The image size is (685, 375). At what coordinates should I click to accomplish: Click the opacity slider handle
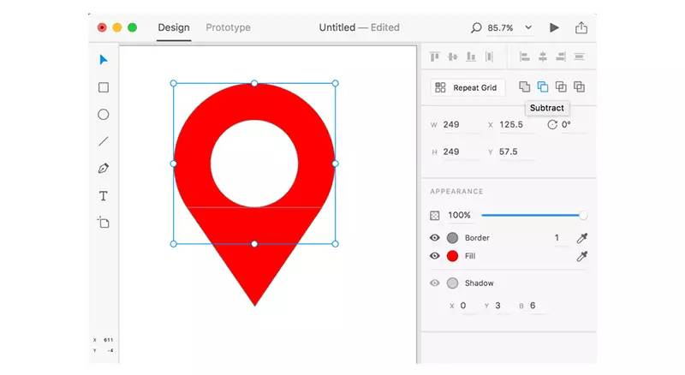tap(584, 216)
